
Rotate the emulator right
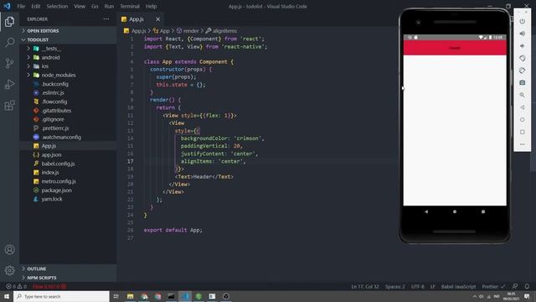pos(522,70)
